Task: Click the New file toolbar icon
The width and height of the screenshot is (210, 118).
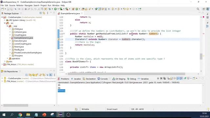Action: coord(3,9)
